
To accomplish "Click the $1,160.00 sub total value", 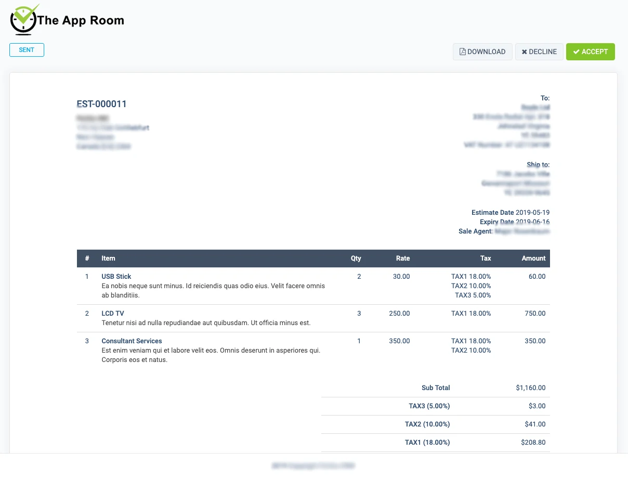I will pos(531,388).
